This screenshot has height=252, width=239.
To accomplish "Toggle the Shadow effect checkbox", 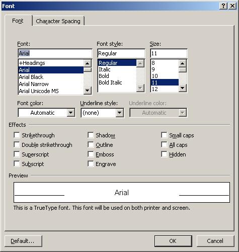I will point(91,135).
